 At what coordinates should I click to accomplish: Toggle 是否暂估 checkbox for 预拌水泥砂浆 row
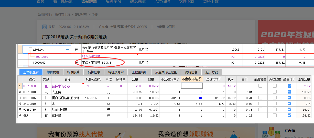click(260, 86)
